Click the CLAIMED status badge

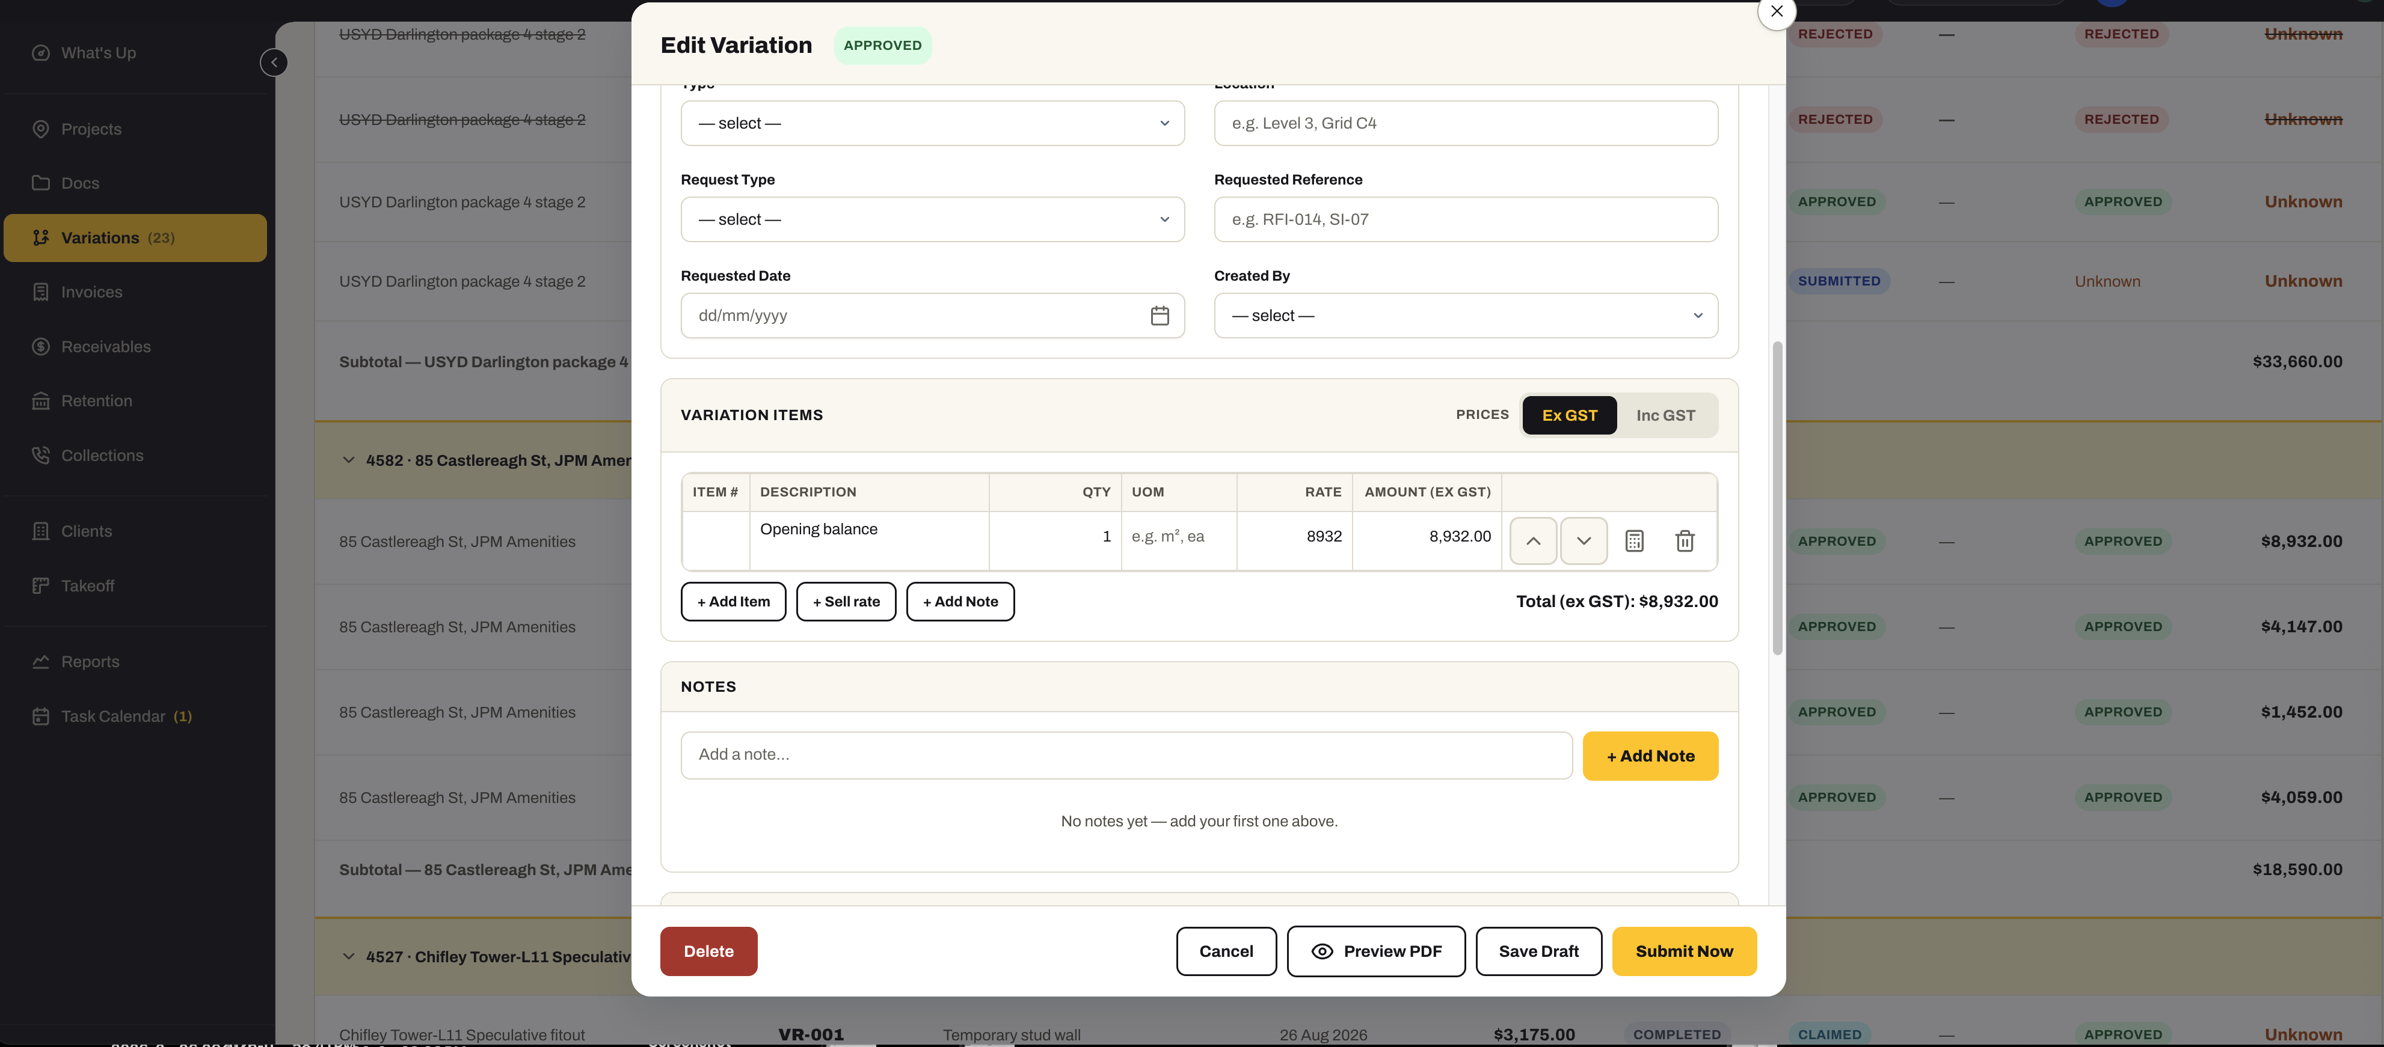(x=1829, y=1034)
